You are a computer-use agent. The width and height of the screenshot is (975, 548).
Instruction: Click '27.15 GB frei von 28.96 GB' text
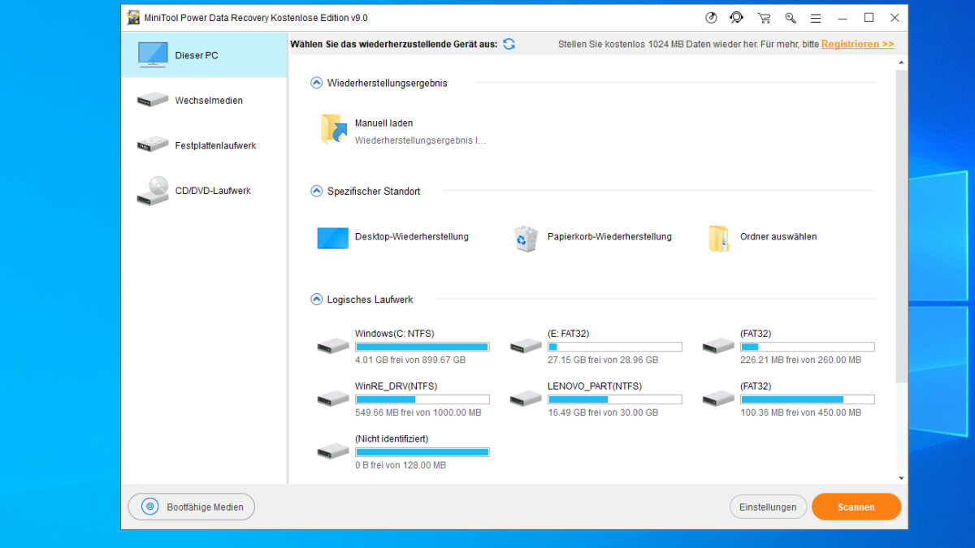603,360
